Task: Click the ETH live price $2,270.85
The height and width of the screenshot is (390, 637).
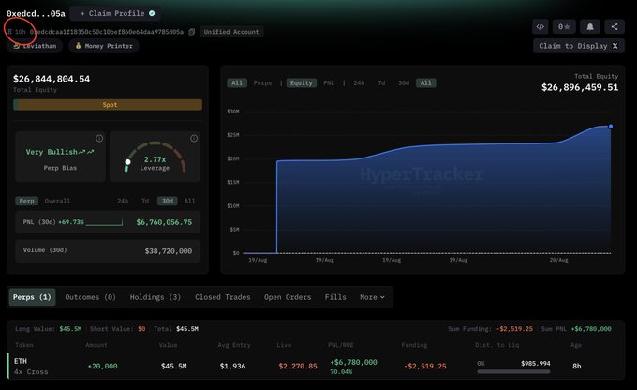Action: click(298, 366)
